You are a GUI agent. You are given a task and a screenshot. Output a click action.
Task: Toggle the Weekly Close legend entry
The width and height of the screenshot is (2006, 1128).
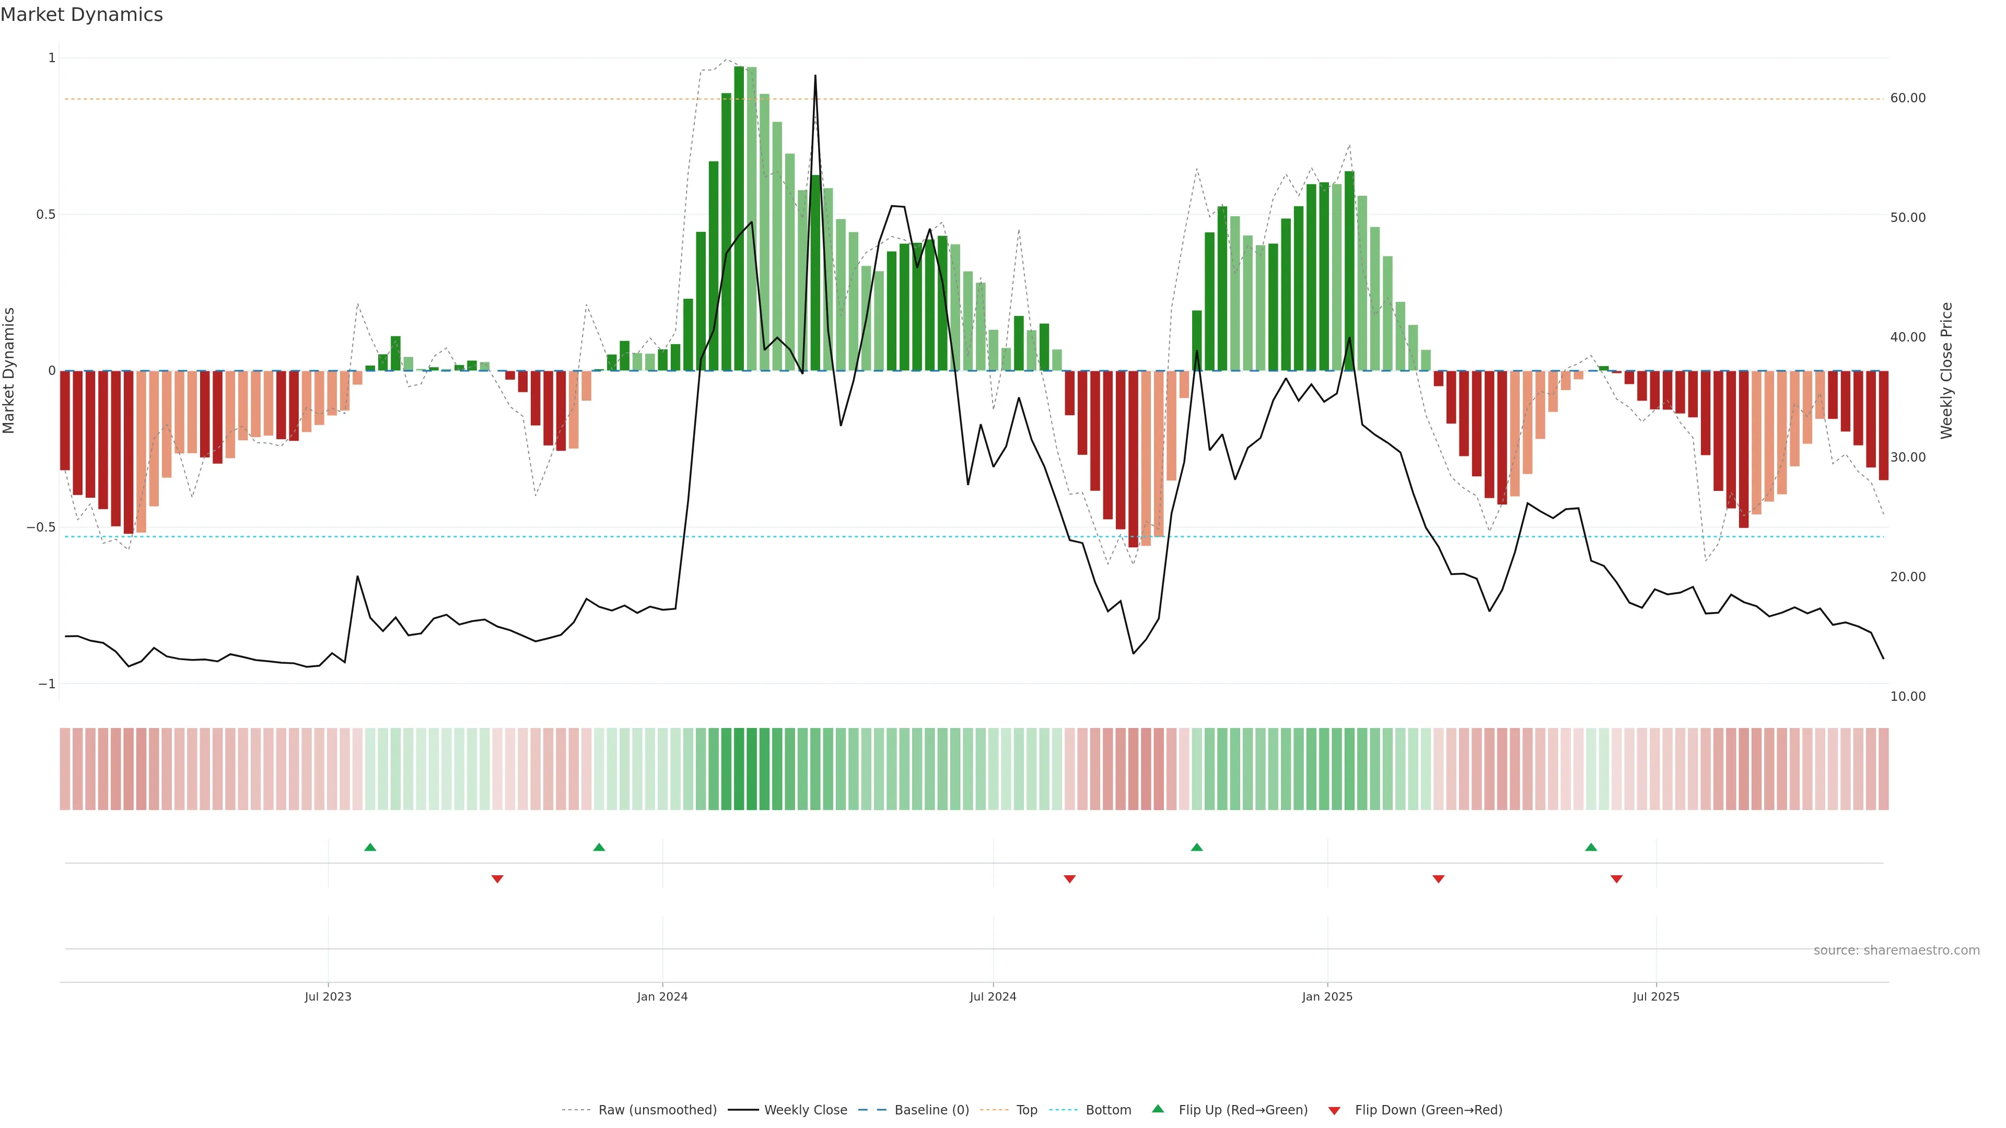805,1110
